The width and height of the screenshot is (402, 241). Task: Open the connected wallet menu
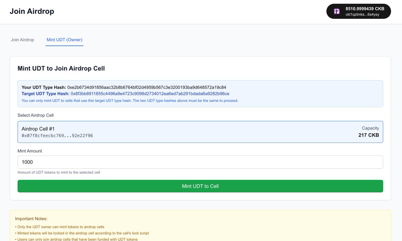coord(358,11)
